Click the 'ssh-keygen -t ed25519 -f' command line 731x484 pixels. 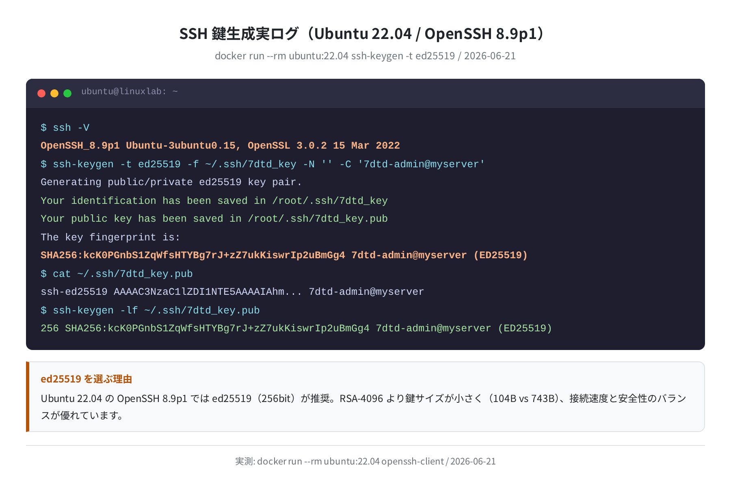click(x=263, y=164)
